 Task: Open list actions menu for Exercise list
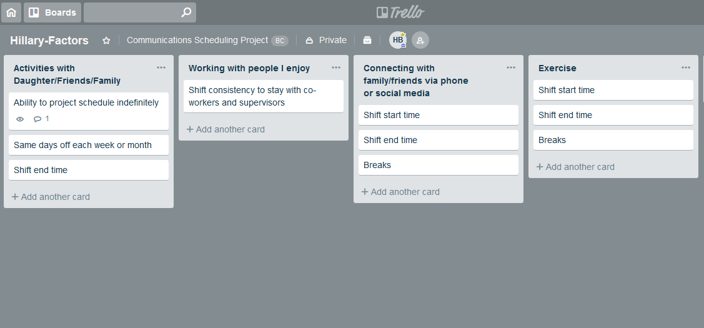coord(686,67)
